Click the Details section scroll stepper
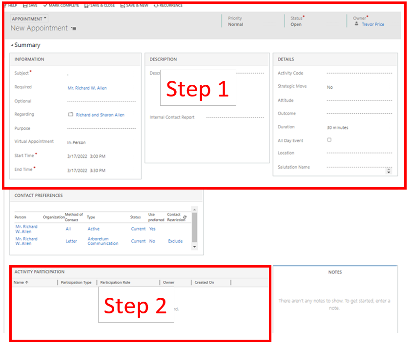The height and width of the screenshot is (347, 412). (x=389, y=171)
